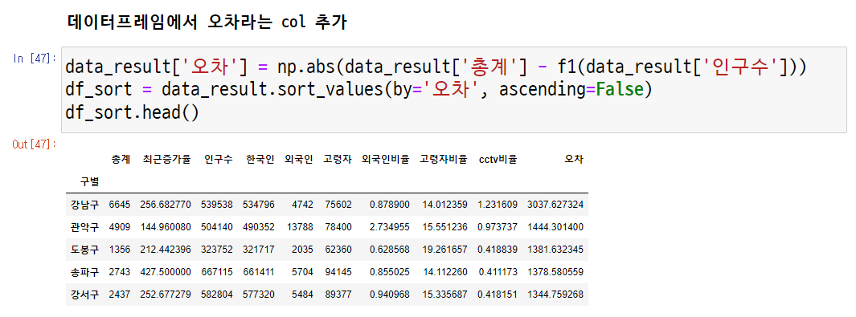Click the value 0.940968 in 강서구 row
The image size is (856, 317).
[390, 294]
